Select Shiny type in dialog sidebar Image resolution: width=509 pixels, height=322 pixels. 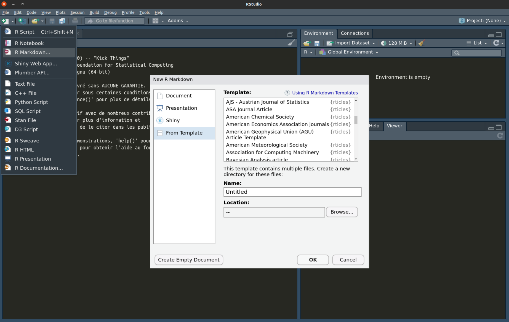tap(184, 120)
